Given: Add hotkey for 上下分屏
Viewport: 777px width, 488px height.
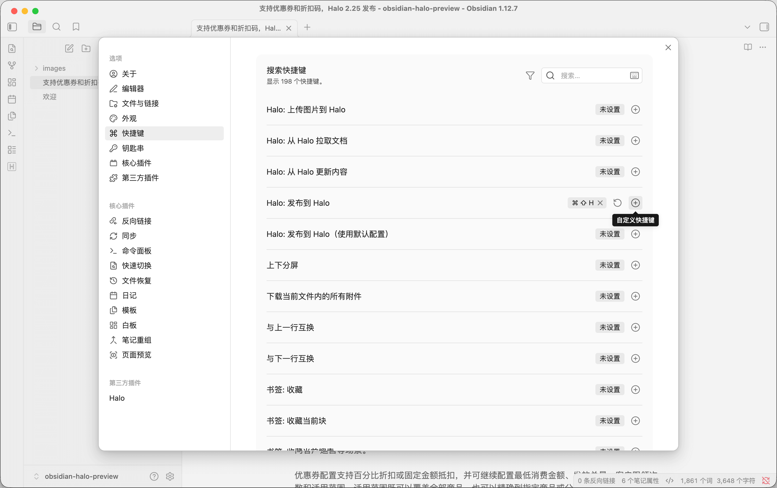Looking at the screenshot, I should click(635, 265).
